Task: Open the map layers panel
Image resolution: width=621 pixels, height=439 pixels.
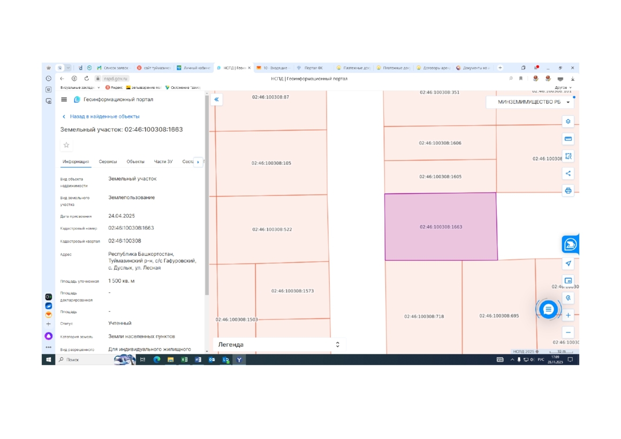Action: coord(568,122)
